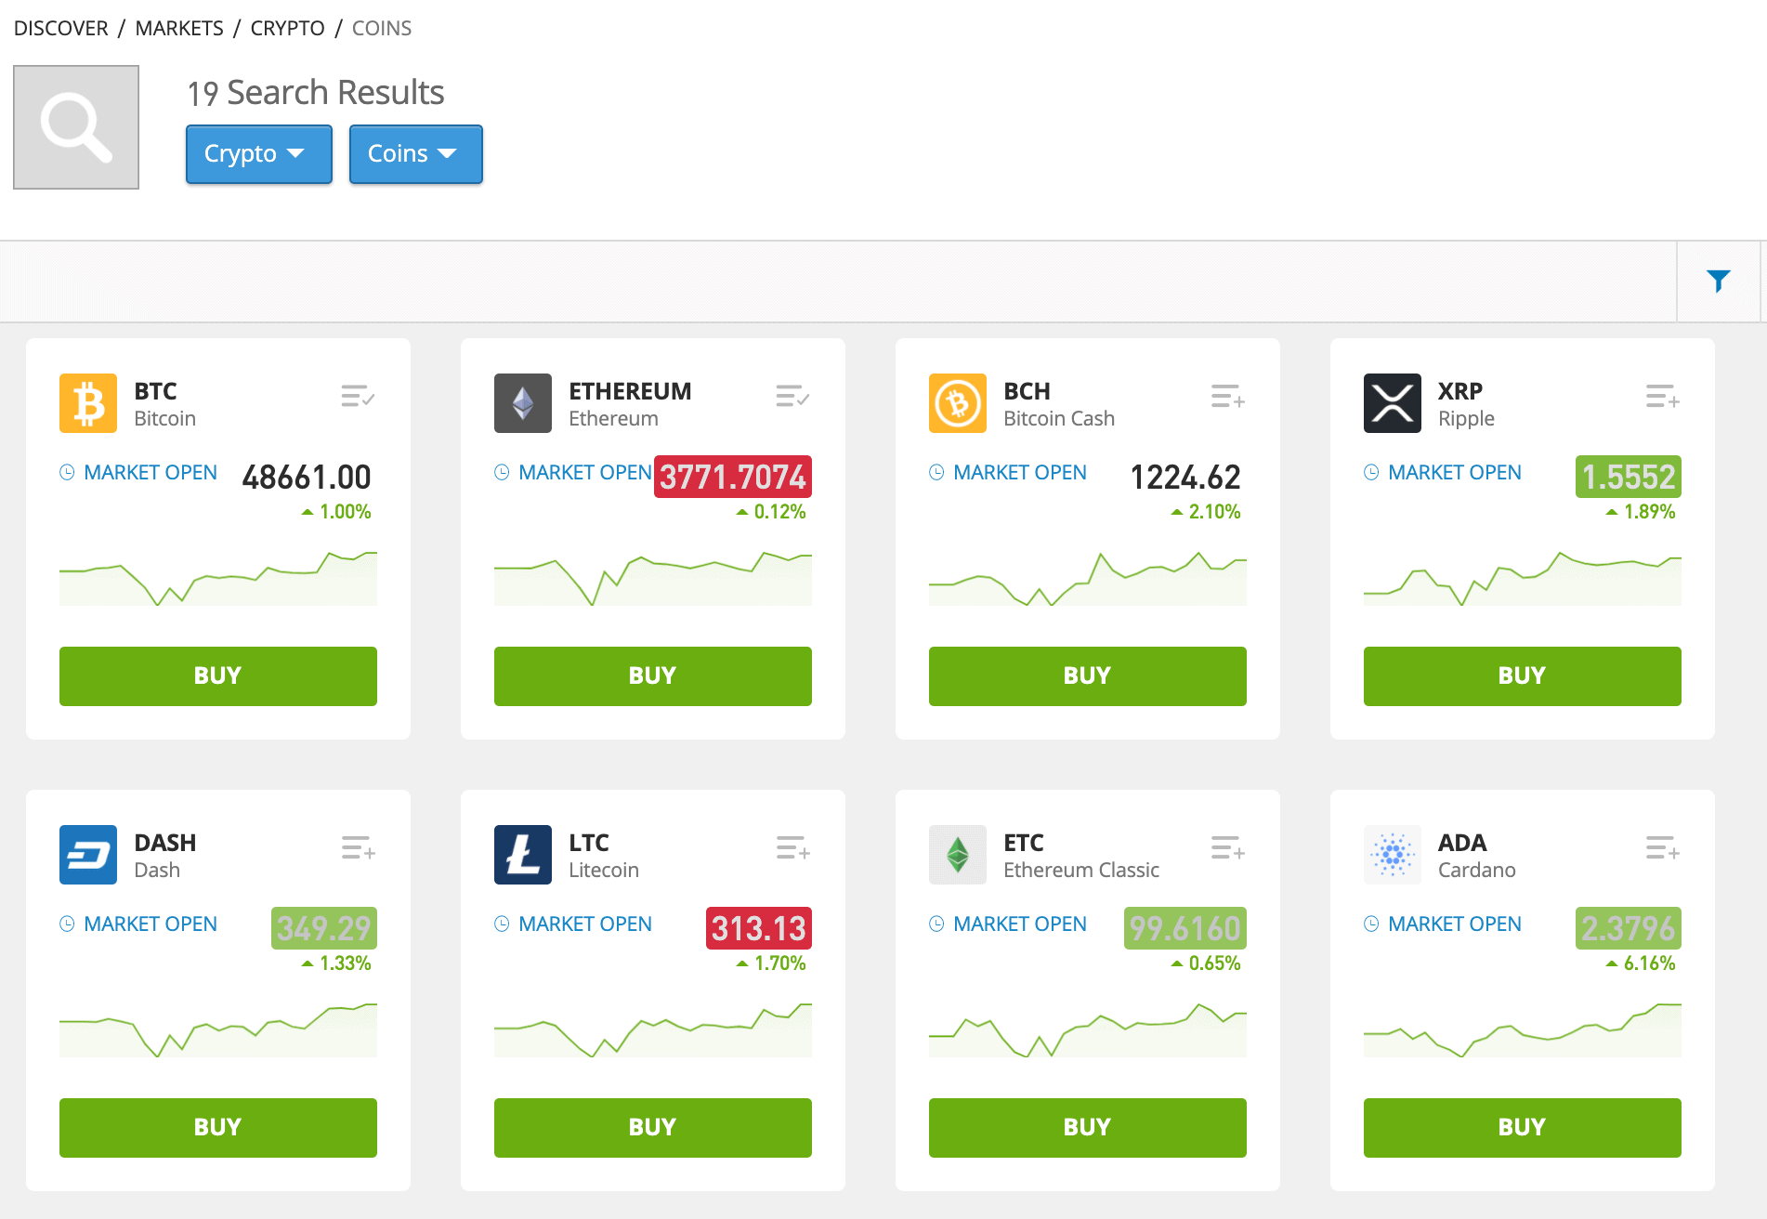
Task: Open the BTC price chart
Action: (x=218, y=578)
